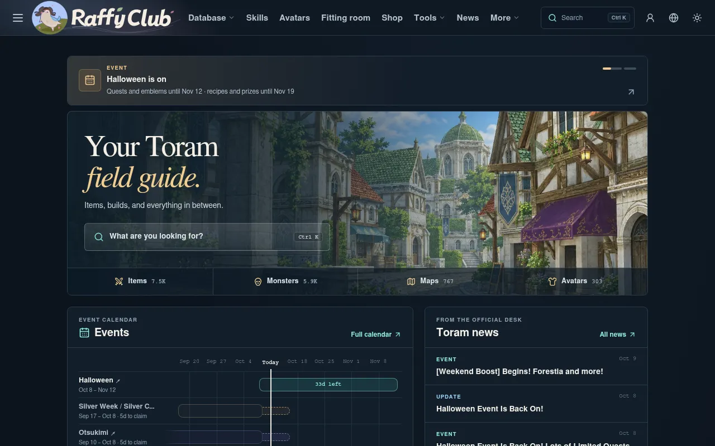Expand the Database dropdown menu

point(211,18)
